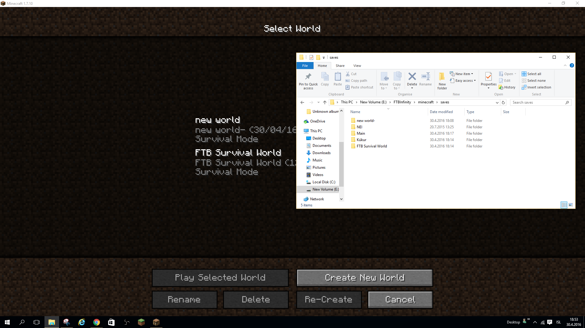Click Select none in ribbon
The width and height of the screenshot is (585, 328).
[534, 81]
